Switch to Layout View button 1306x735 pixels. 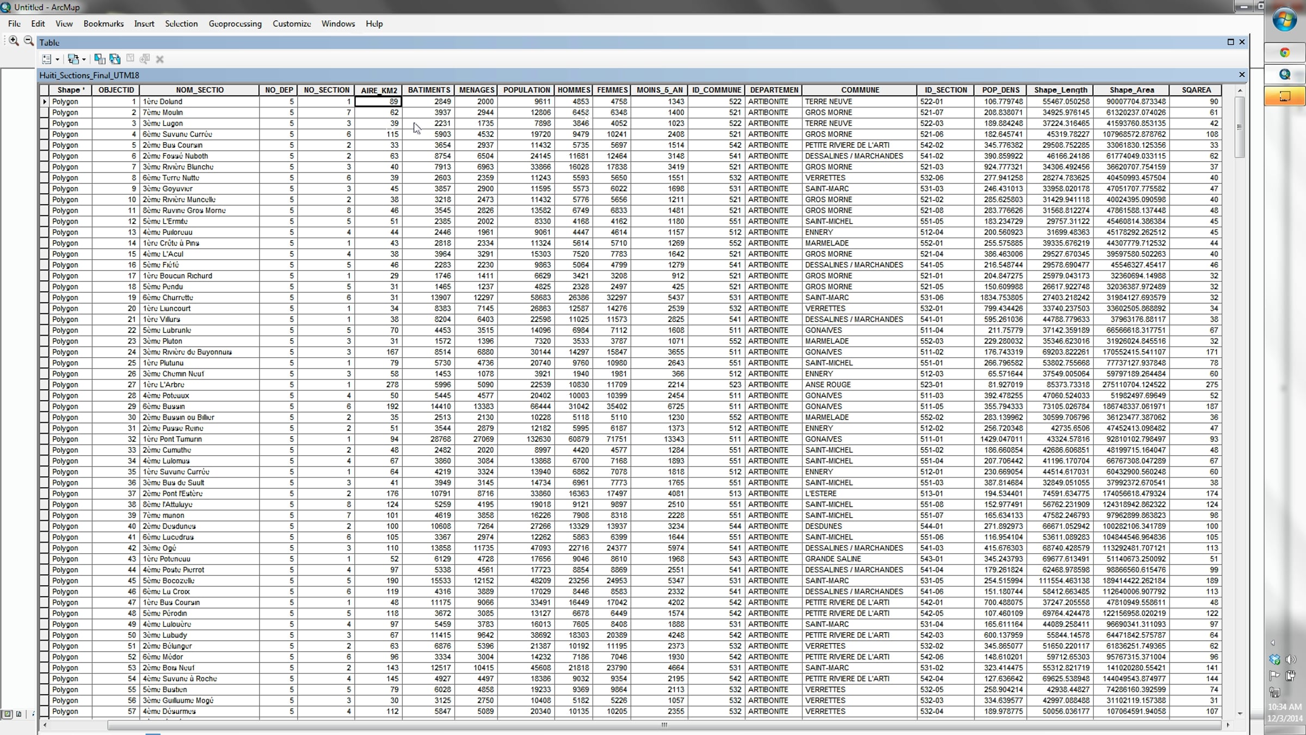[19, 714]
